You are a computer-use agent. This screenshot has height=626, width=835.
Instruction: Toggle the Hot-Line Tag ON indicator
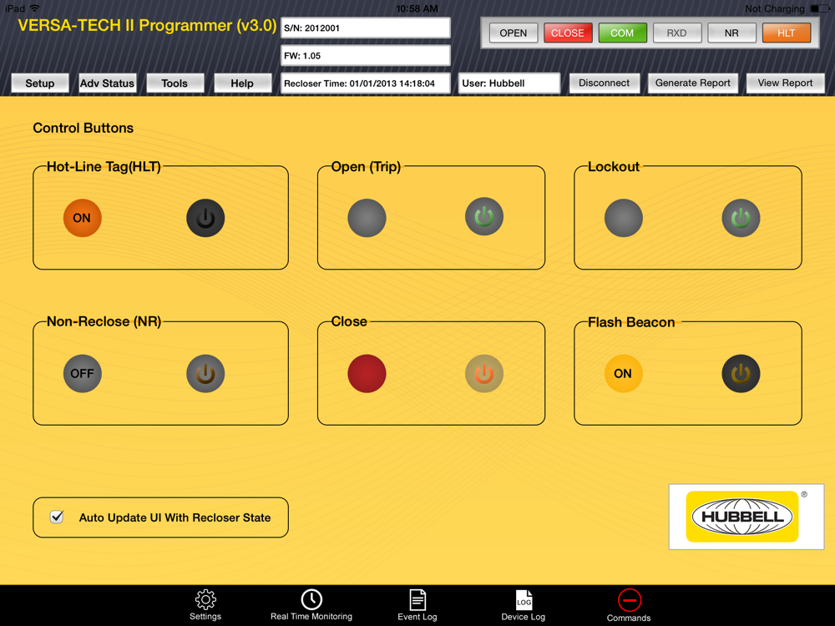pos(82,218)
